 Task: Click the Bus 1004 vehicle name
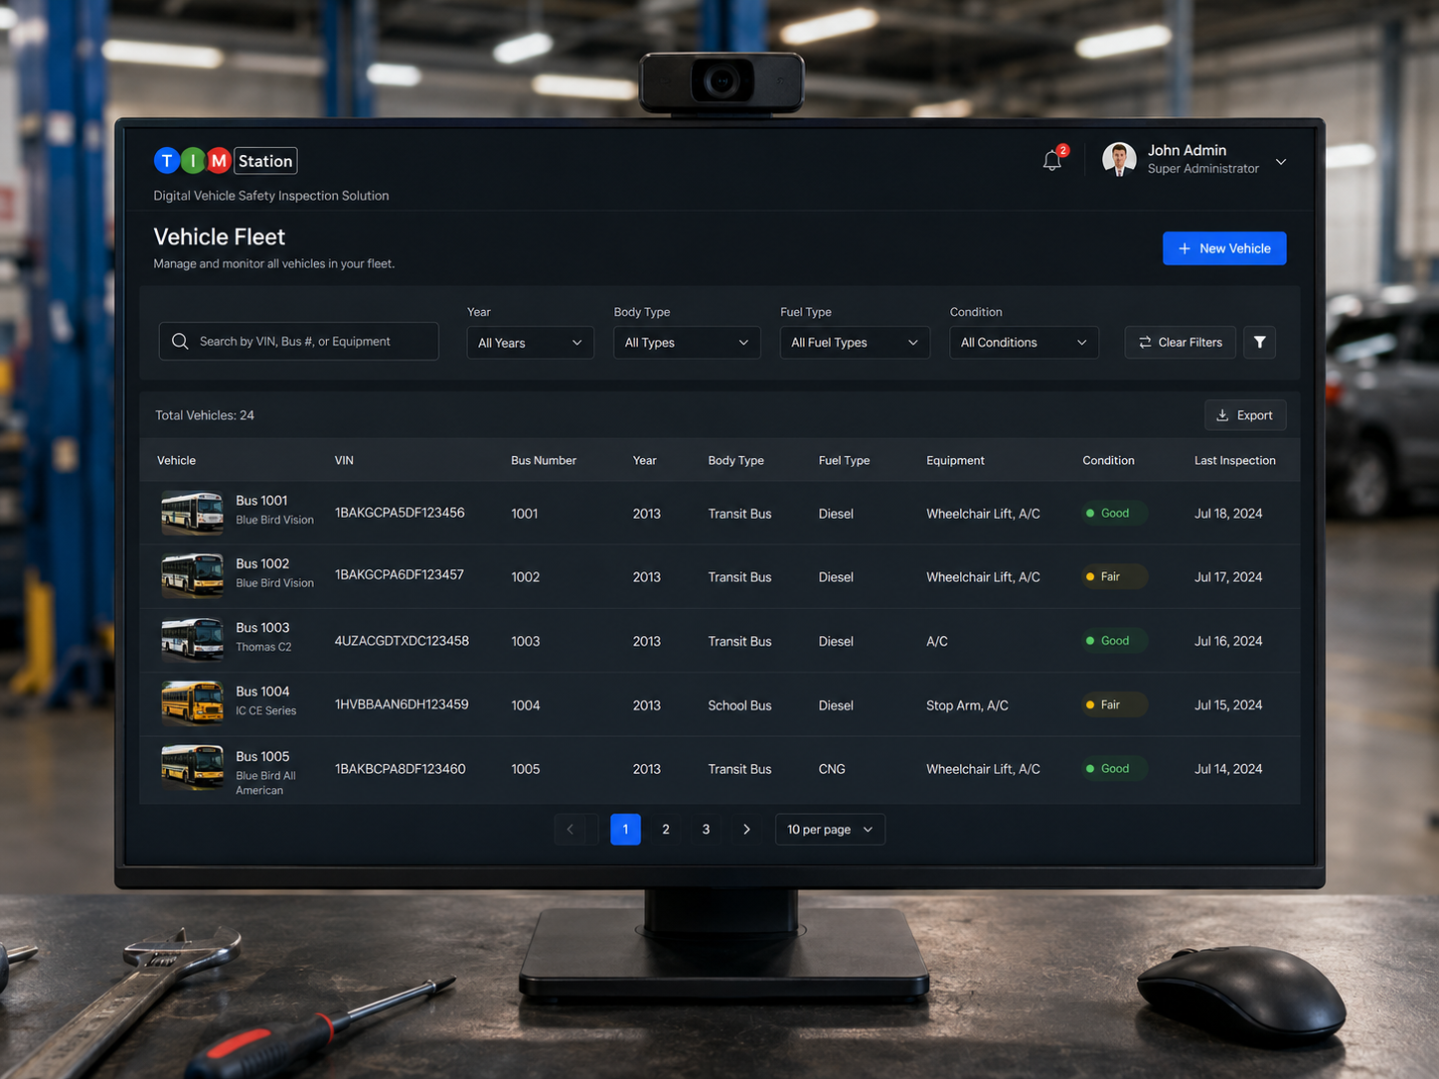262,692
